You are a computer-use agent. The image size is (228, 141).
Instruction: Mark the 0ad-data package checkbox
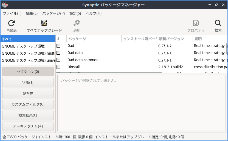58,53
